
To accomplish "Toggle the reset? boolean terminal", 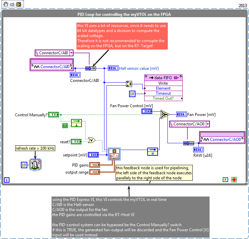I will pyautogui.click(x=76, y=142).
